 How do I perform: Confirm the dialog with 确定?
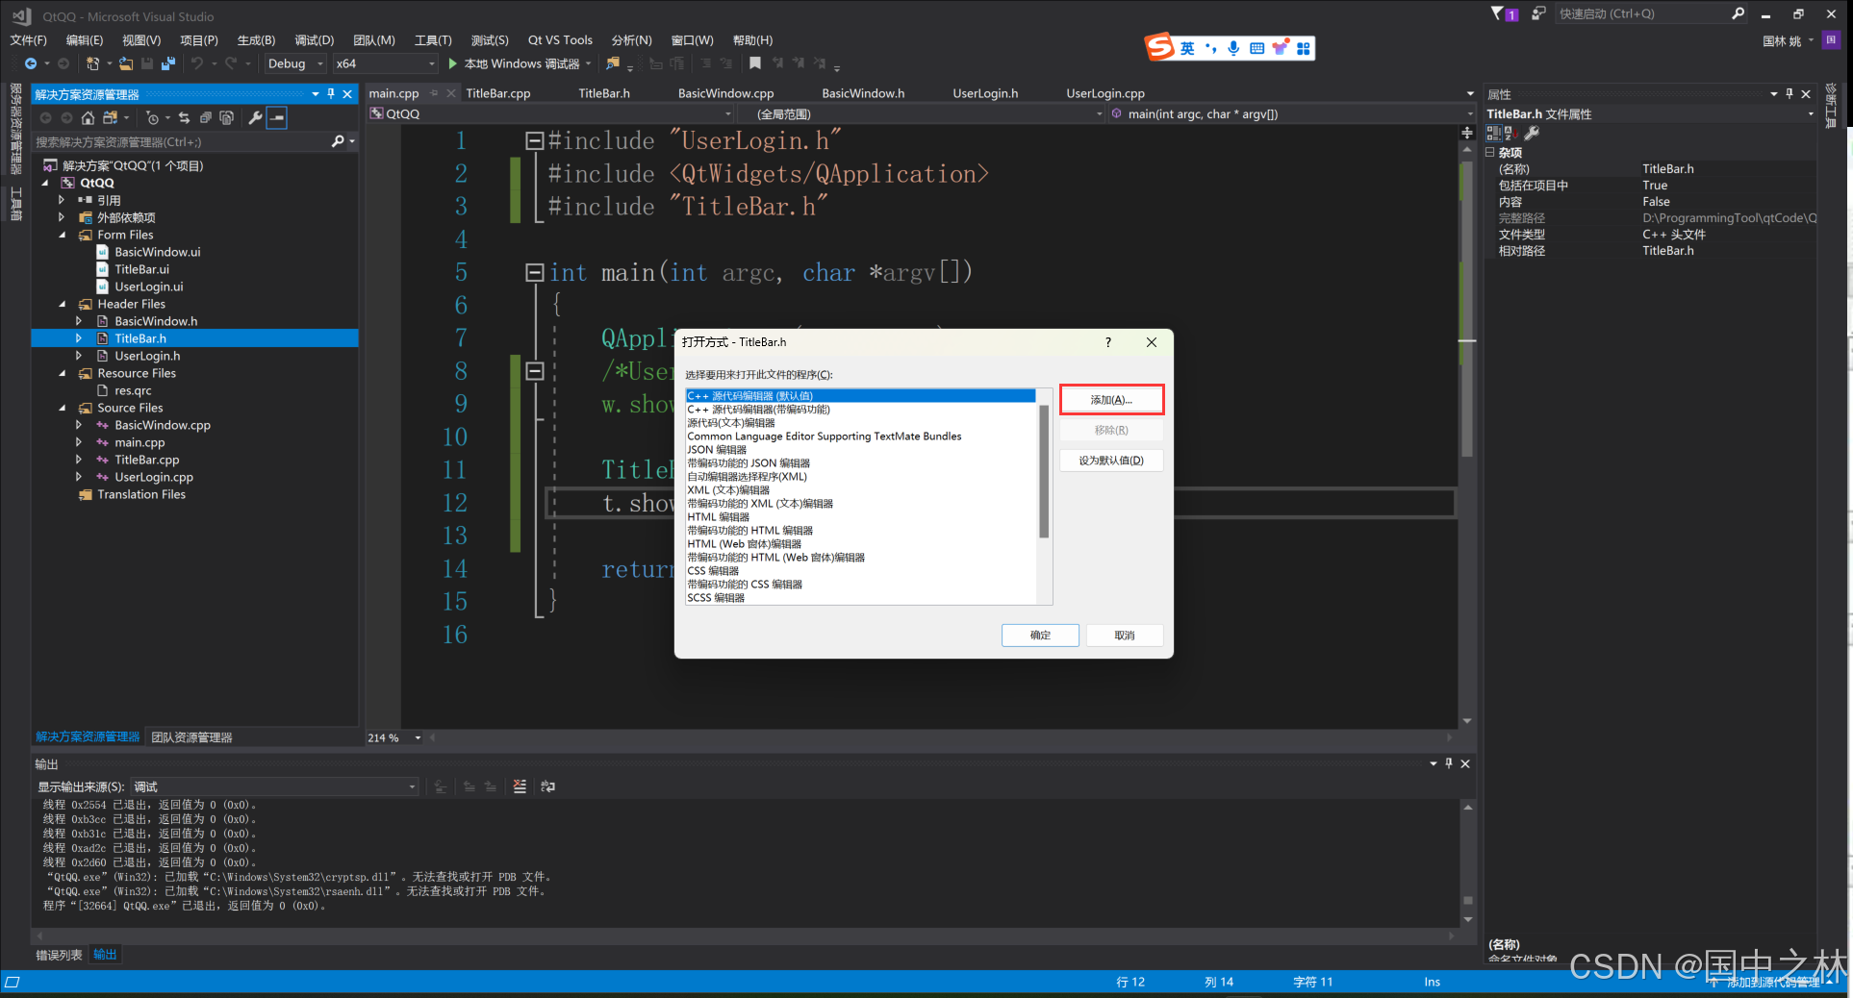click(x=1040, y=636)
